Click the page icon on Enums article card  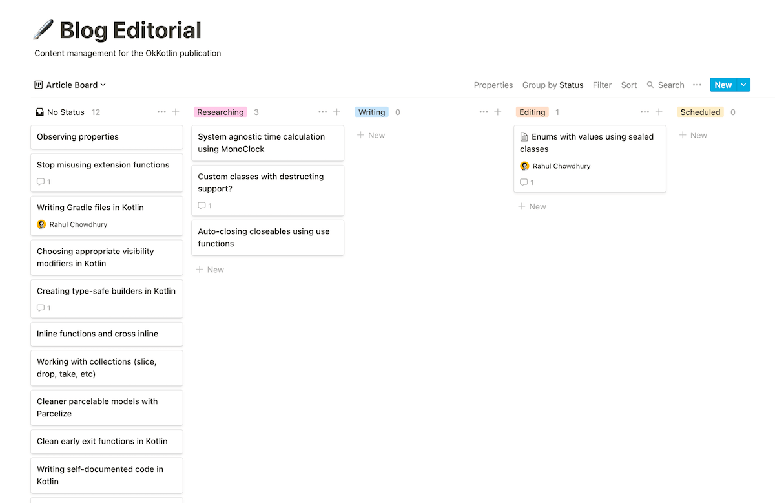coord(523,136)
